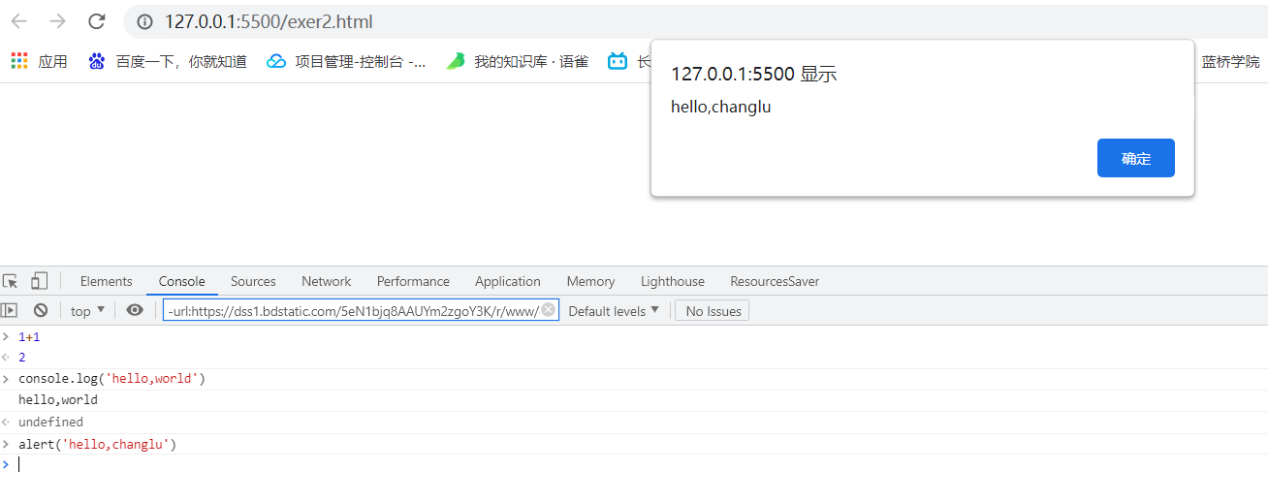The image size is (1268, 502).
Task: Click the bilibili bookmark icon
Action: (x=618, y=61)
